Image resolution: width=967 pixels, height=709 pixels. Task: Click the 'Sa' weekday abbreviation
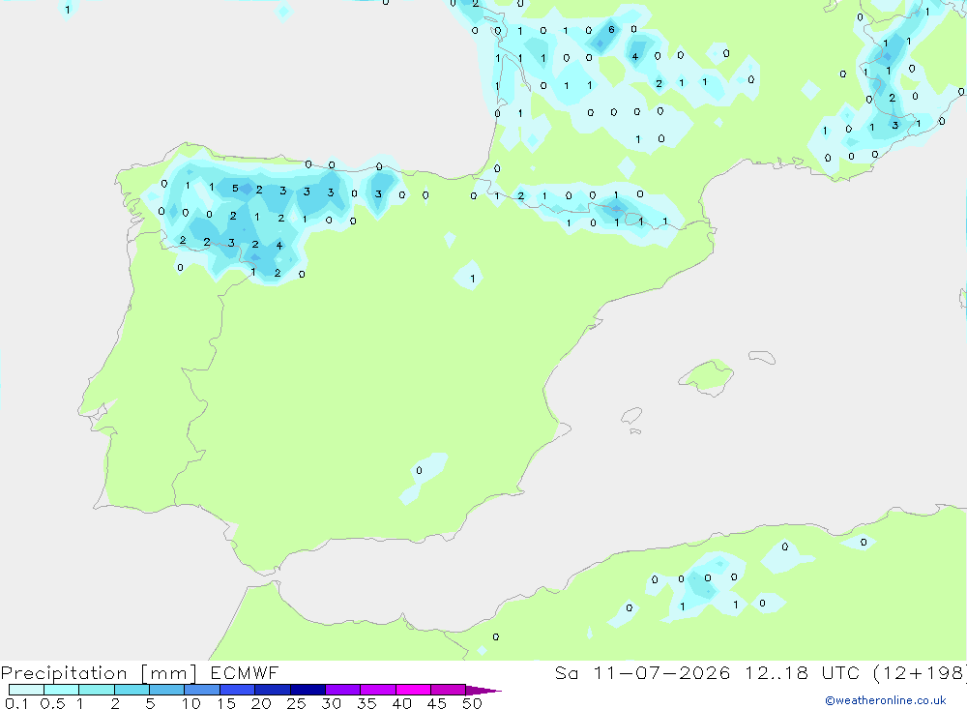pos(566,673)
